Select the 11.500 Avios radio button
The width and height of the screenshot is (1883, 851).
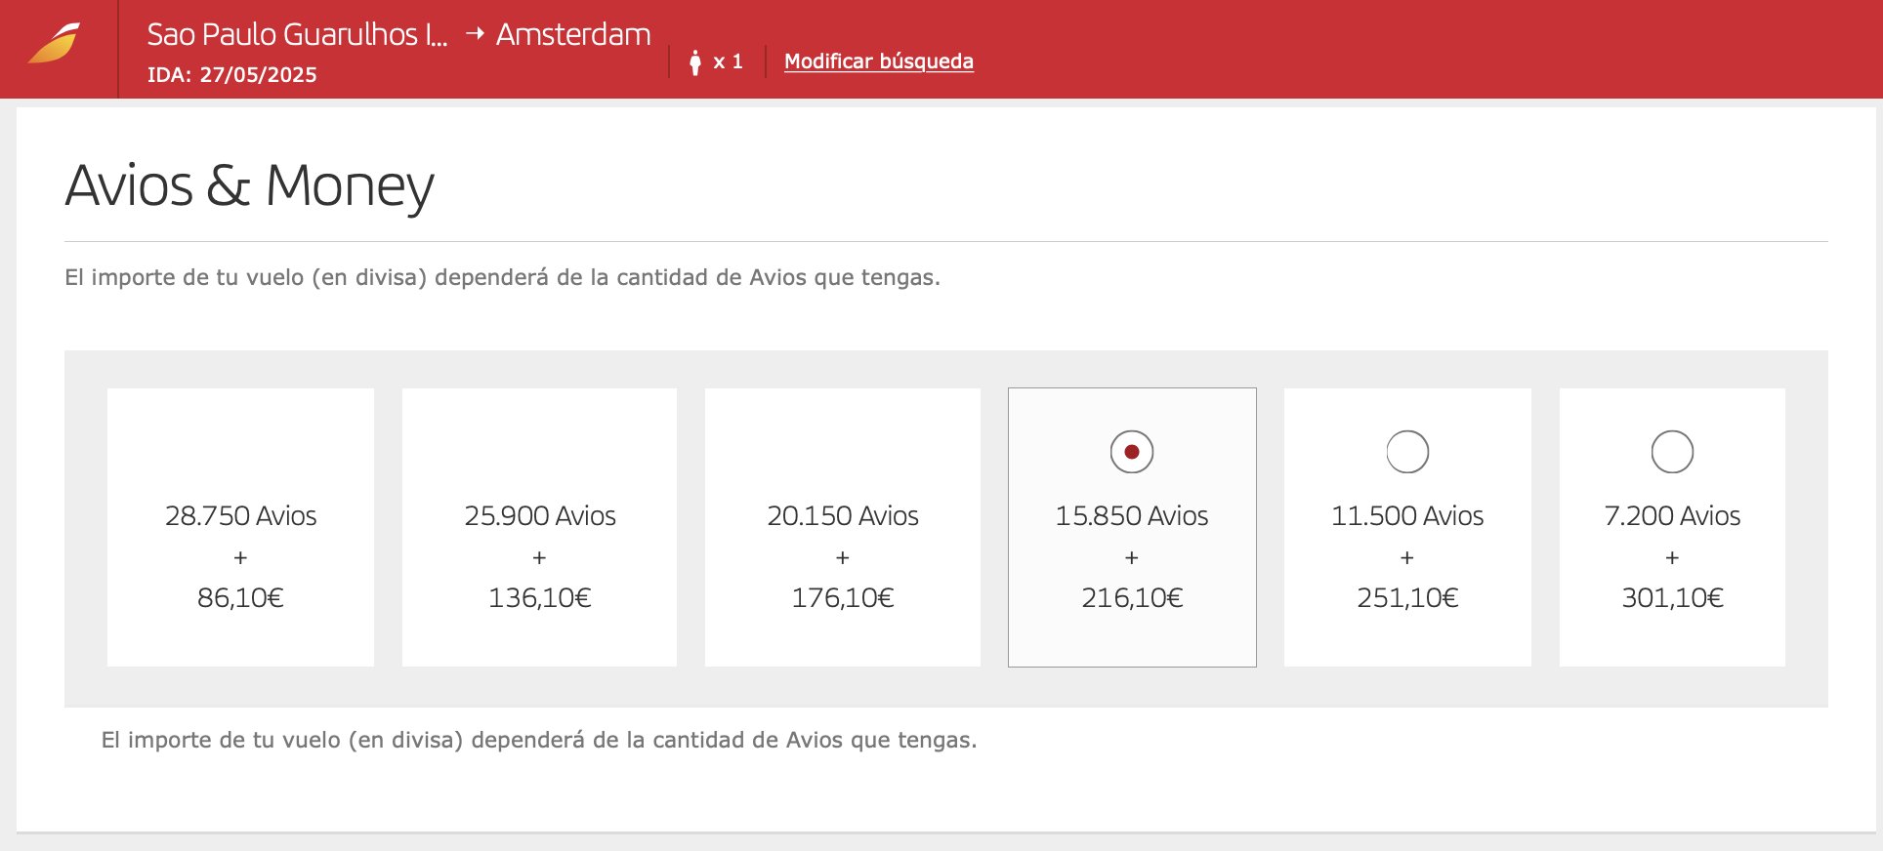(x=1407, y=452)
